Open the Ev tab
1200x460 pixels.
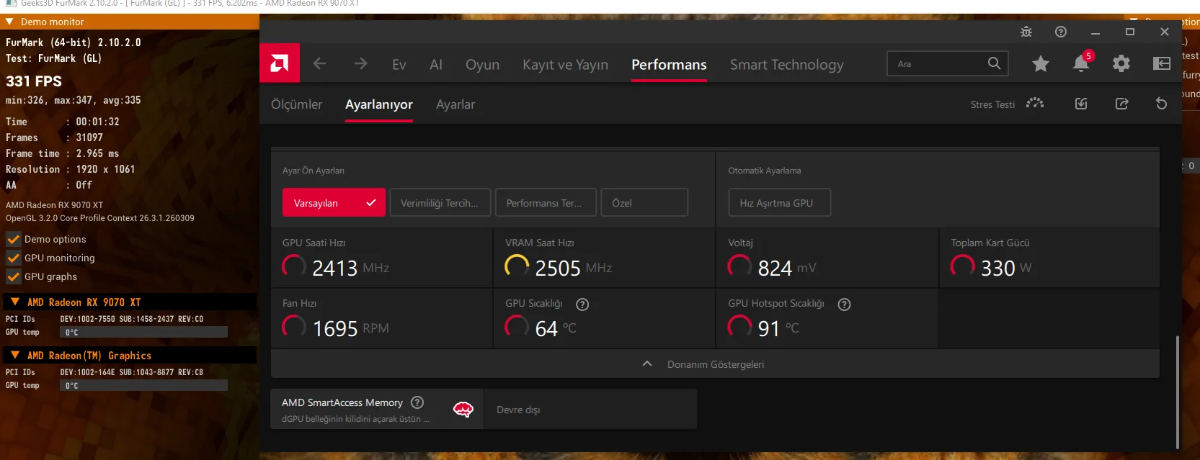point(399,65)
